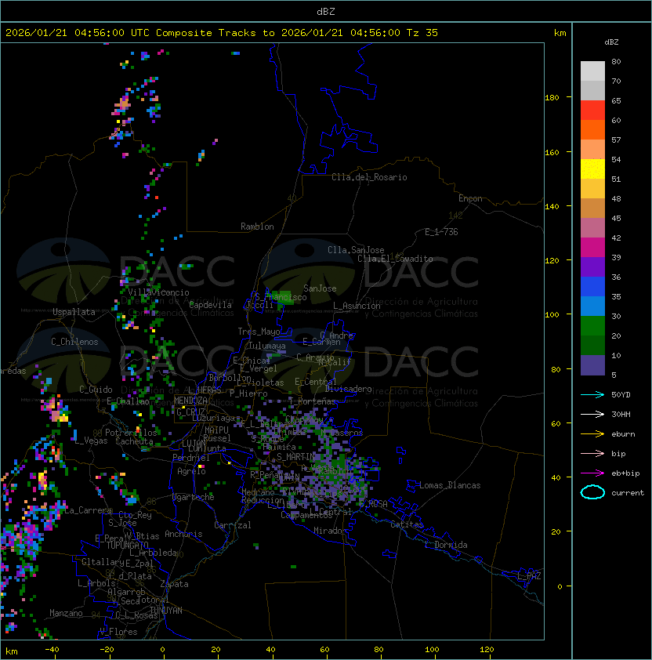This screenshot has width=652, height=660.
Task: Click the 'MENDOZA' city label on map
Action: pos(190,401)
